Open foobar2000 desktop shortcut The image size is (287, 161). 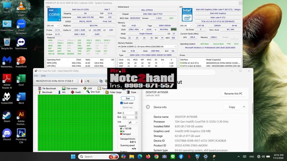tap(7, 98)
